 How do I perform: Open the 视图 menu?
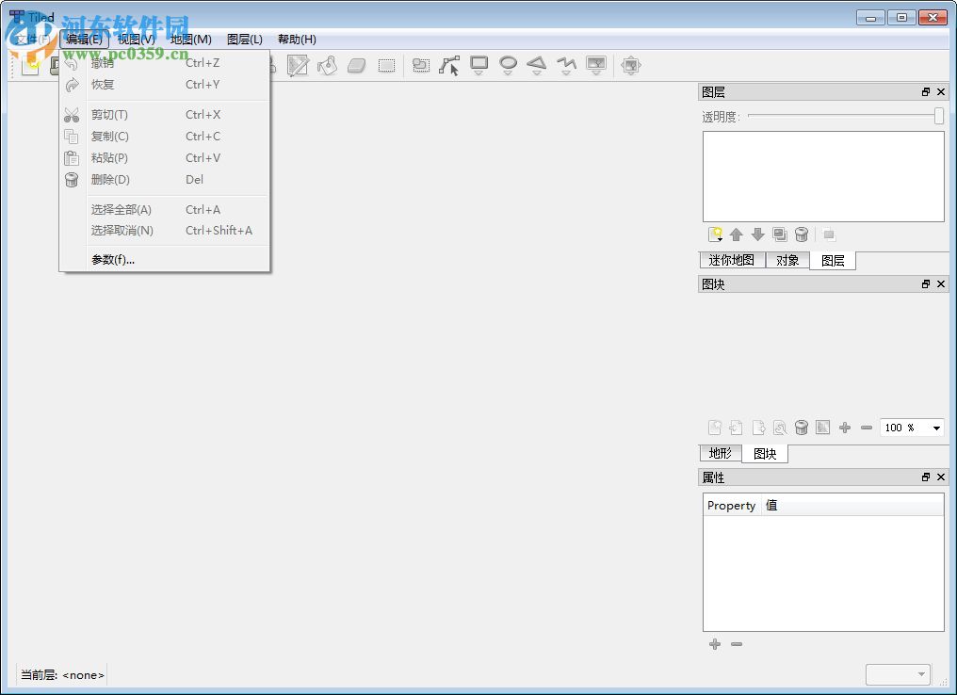132,39
